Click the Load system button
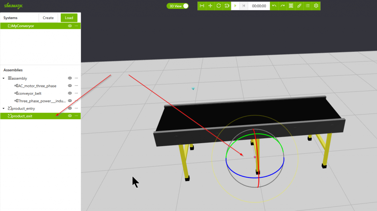 pos(69,18)
